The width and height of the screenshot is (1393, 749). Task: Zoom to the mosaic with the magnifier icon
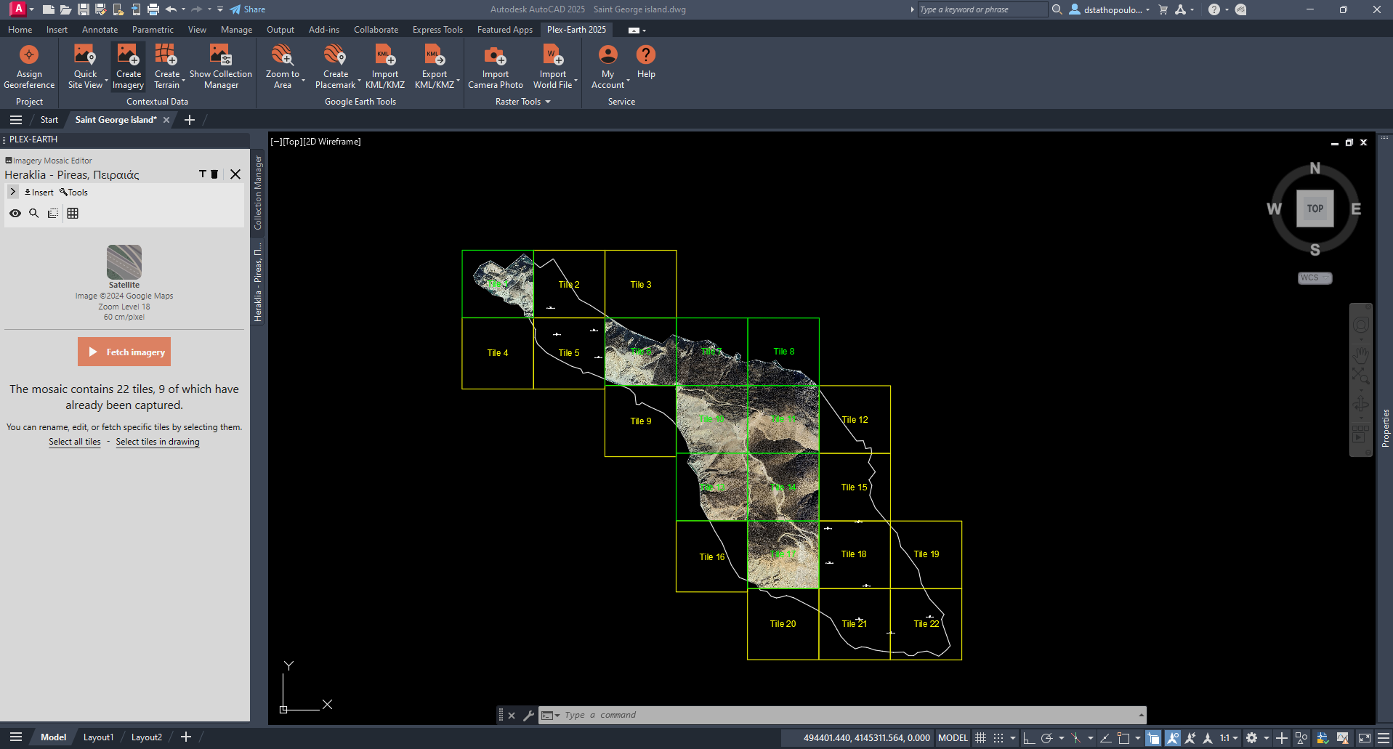coord(33,213)
